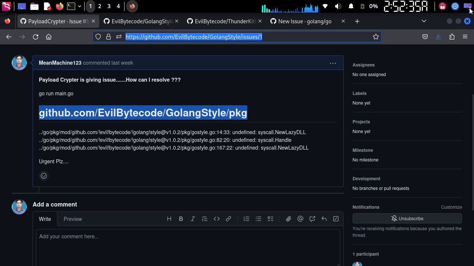Open Kali applications menu
The width and height of the screenshot is (474, 266).
point(6,6)
